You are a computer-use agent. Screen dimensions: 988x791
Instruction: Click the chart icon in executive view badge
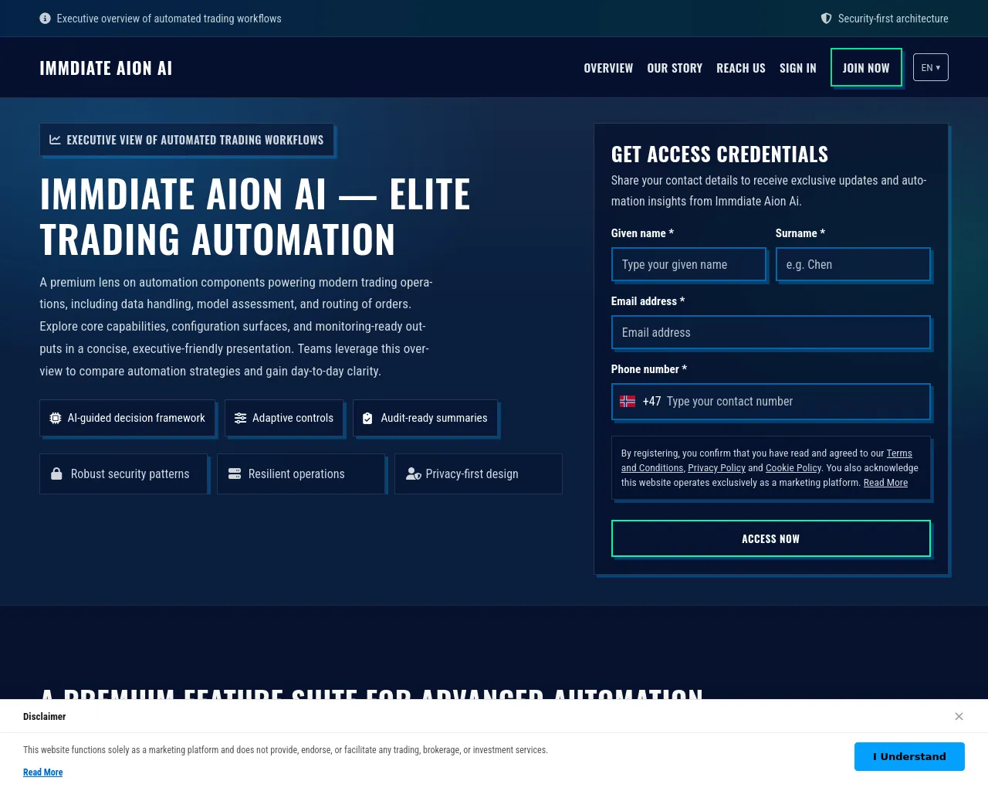click(55, 140)
